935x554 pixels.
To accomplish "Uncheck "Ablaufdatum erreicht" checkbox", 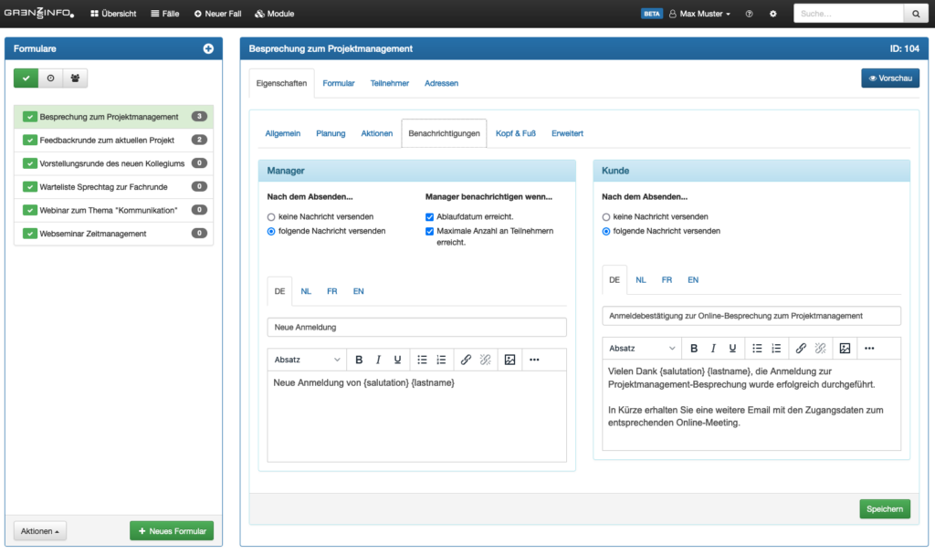I will [430, 217].
